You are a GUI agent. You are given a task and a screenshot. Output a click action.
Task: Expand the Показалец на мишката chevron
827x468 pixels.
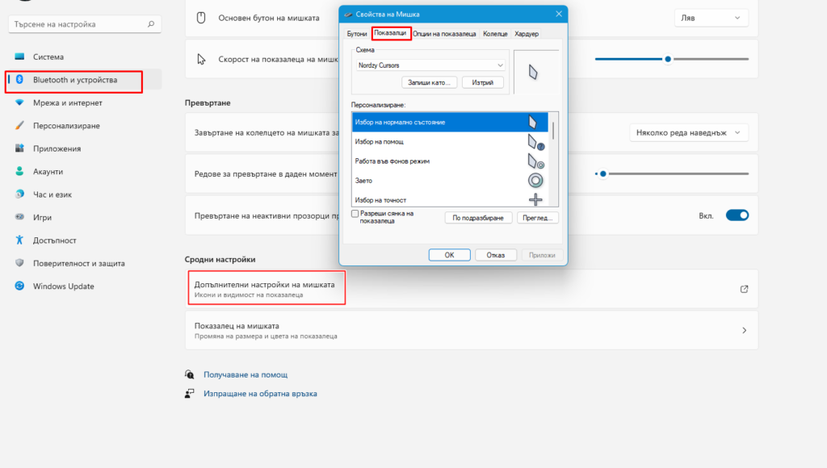pyautogui.click(x=744, y=331)
